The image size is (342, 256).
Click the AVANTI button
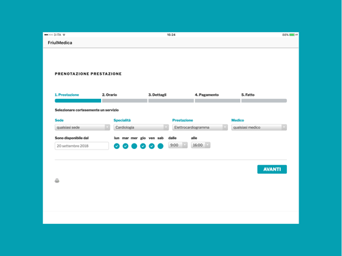tap(272, 169)
